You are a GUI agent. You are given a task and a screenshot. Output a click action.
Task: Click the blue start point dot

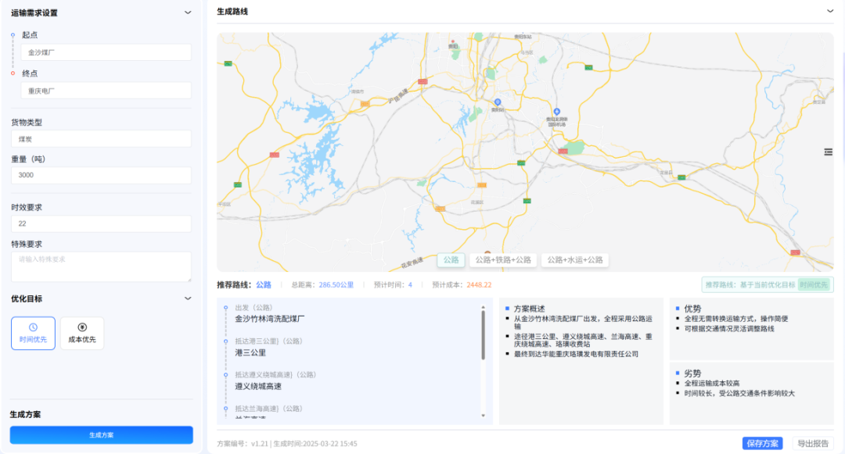13,35
